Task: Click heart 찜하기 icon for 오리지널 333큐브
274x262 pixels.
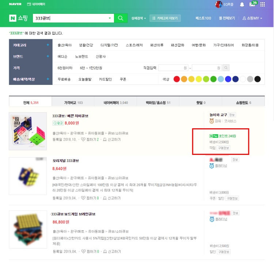Action: [x=83, y=198]
